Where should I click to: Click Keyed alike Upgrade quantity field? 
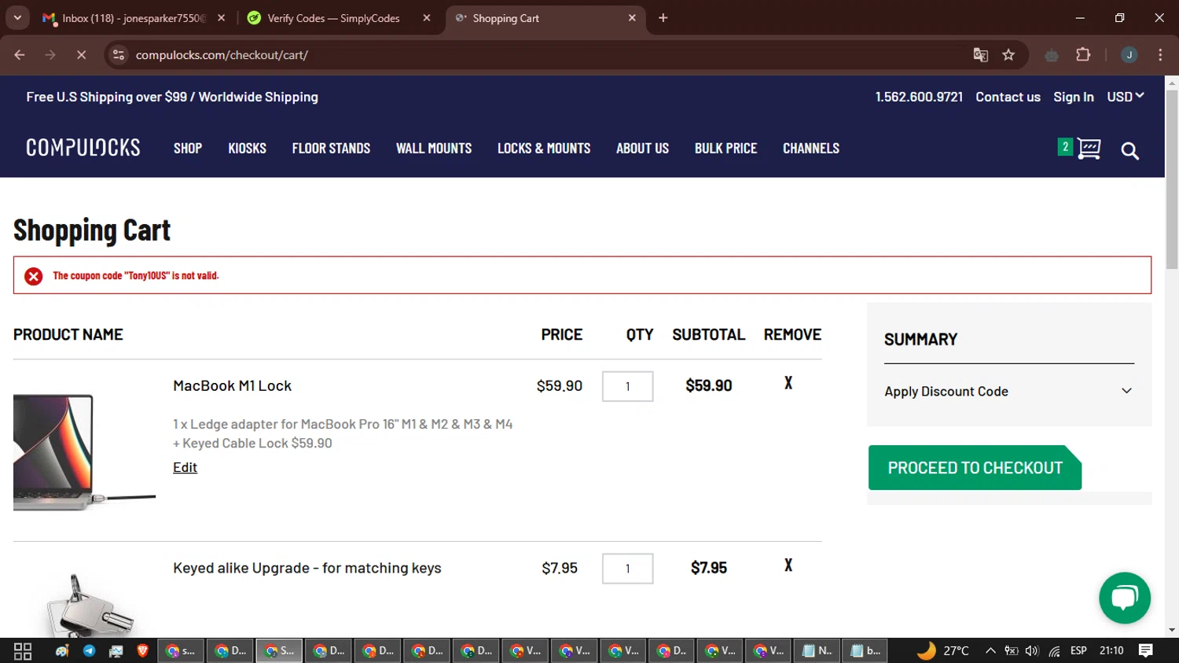(627, 569)
